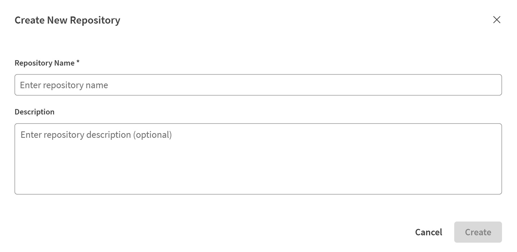Click the optional description placeholder text
Viewport: 517px width, 252px height.
click(x=95, y=134)
